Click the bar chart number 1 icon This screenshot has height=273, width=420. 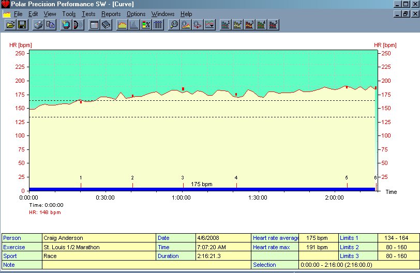pyautogui.click(x=226, y=25)
